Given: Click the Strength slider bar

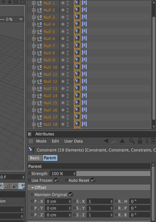Looking at the screenshot, I should [x=113, y=173].
